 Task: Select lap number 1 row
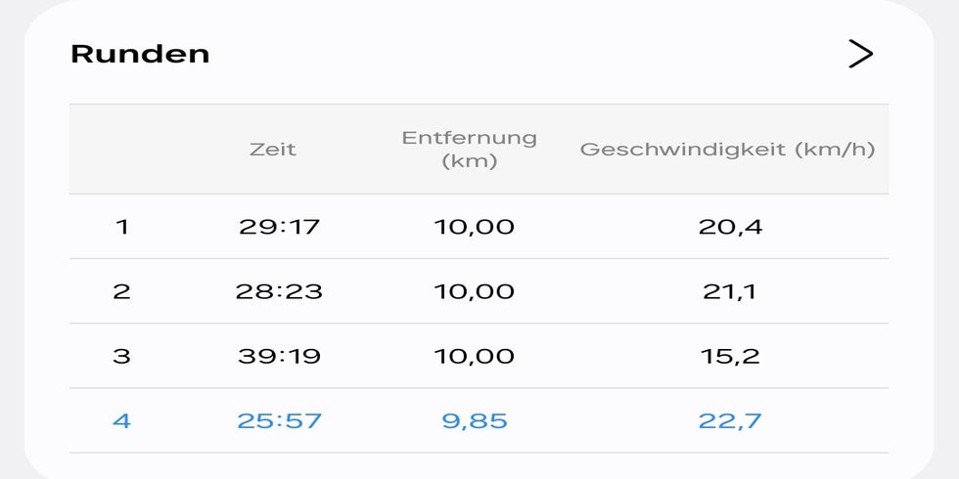point(121,227)
